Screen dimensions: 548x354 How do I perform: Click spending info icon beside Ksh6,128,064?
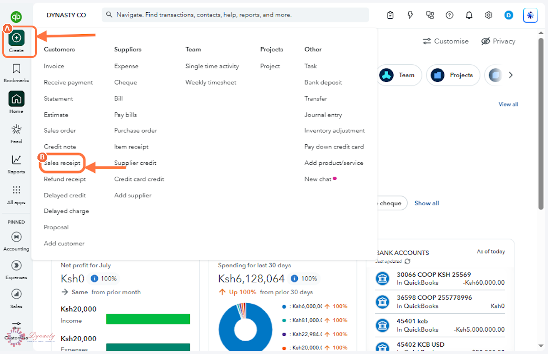294,279
